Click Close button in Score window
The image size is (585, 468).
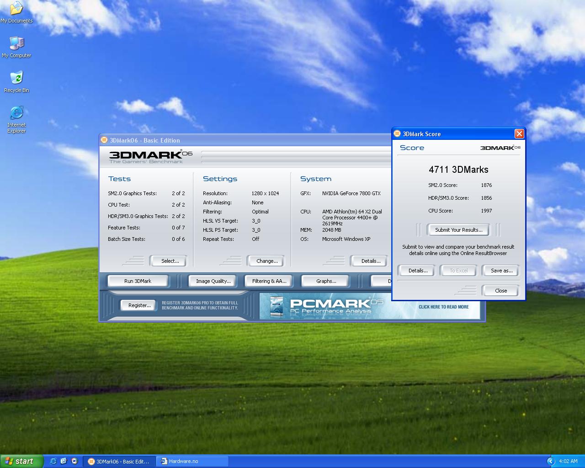(x=500, y=291)
